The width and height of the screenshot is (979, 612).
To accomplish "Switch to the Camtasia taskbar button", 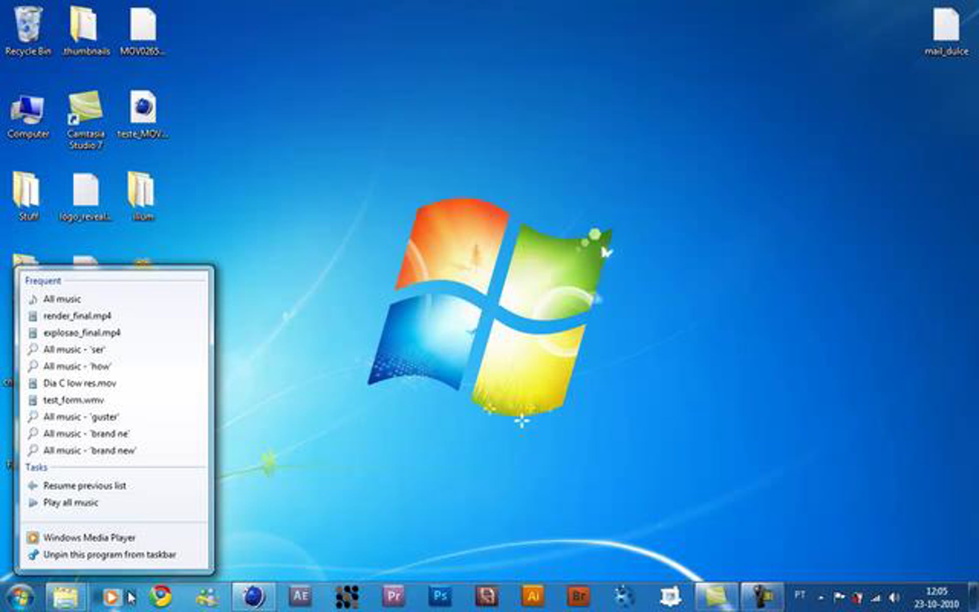I will pos(716,597).
